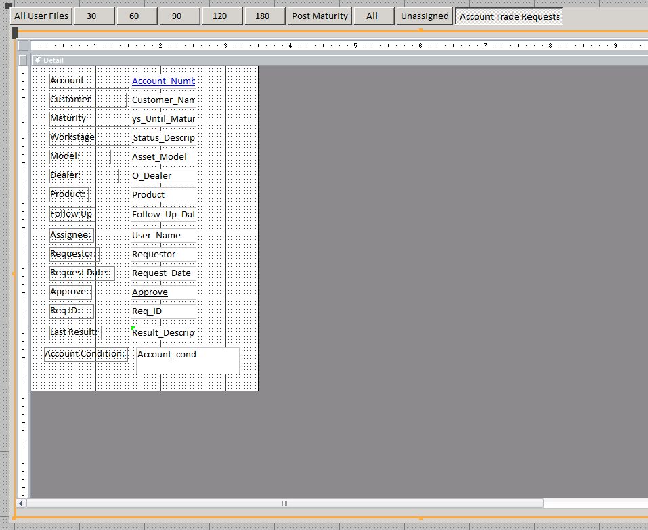The image size is (648, 530).
Task: Select the Account_cond text box
Action: point(188,360)
